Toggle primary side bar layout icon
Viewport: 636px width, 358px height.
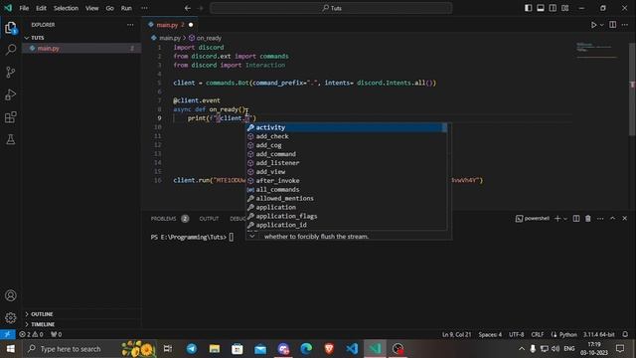[x=528, y=8]
